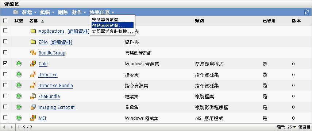The image size is (312, 131).
Task: Click the MSI 應用程式 category cell
Action: (209, 118)
